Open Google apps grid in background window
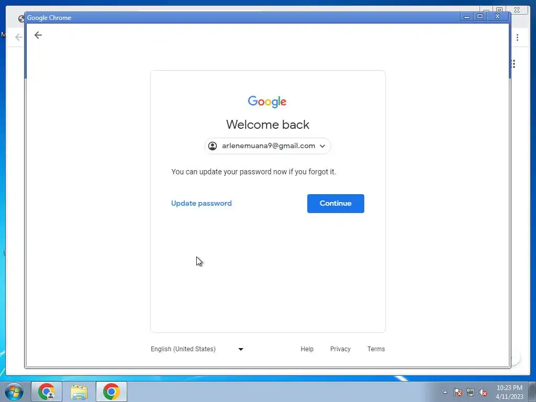Image resolution: width=536 pixels, height=402 pixels. click(513, 64)
